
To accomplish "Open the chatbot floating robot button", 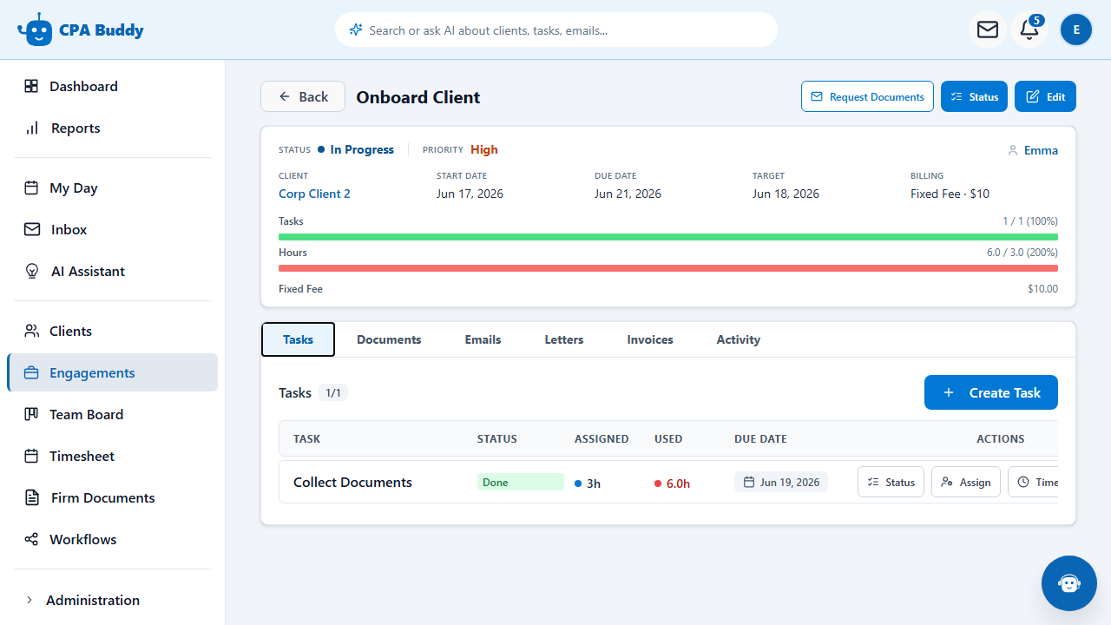I will pos(1069,583).
